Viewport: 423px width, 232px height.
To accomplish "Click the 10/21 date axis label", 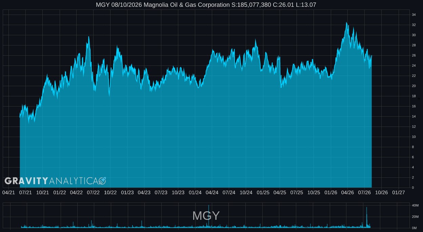I will (42, 192).
